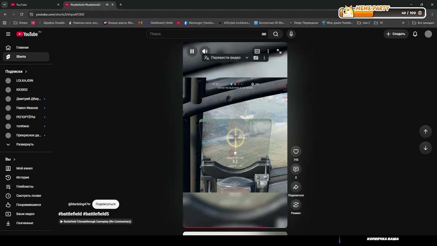Toggle the caption panel icon in translate bar
Image resolution: width=437 pixels, height=246 pixels.
coord(256,58)
